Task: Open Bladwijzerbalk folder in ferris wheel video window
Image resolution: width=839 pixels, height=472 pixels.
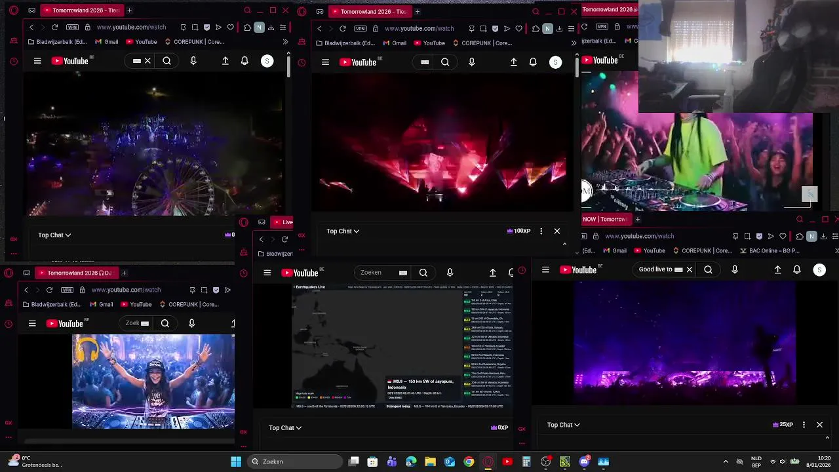Action: [58, 42]
